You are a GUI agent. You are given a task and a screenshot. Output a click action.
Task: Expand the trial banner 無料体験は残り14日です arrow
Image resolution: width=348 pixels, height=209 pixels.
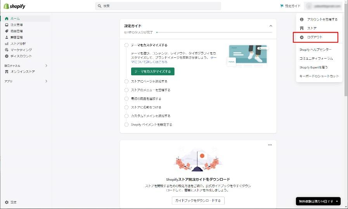click(x=337, y=201)
